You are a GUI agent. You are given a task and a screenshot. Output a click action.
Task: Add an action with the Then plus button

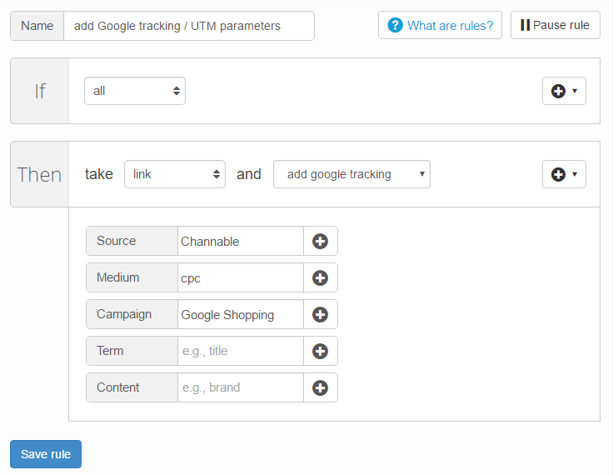(x=564, y=174)
